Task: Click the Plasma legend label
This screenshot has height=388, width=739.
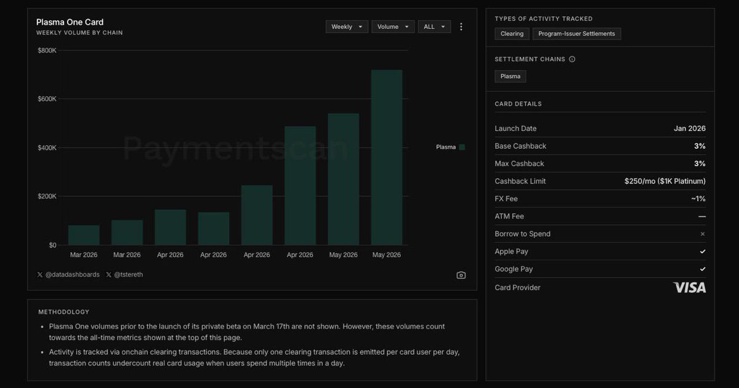Action: pos(446,147)
